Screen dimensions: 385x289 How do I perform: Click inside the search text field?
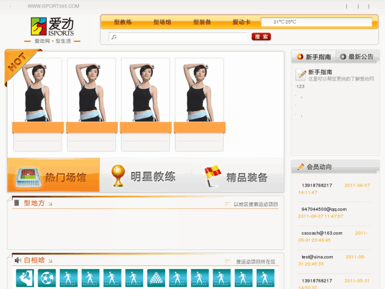[x=178, y=37]
